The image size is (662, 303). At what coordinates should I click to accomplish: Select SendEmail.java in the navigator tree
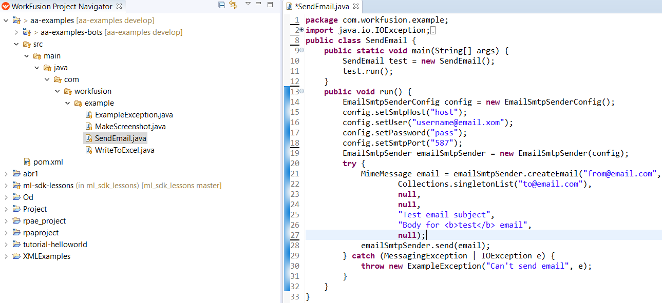(121, 138)
